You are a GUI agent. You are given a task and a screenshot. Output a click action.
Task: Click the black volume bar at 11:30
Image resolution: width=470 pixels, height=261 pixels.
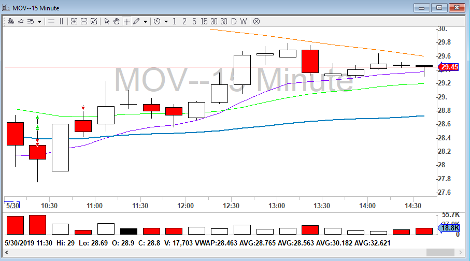(x=129, y=231)
